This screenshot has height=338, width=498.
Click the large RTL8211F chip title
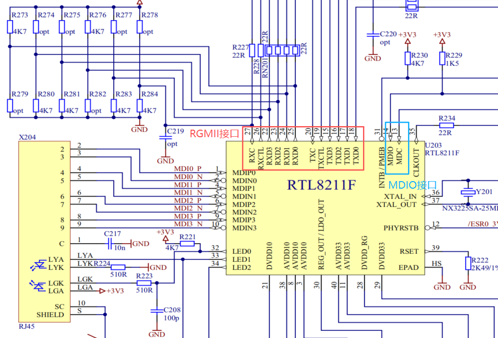pos(322,185)
